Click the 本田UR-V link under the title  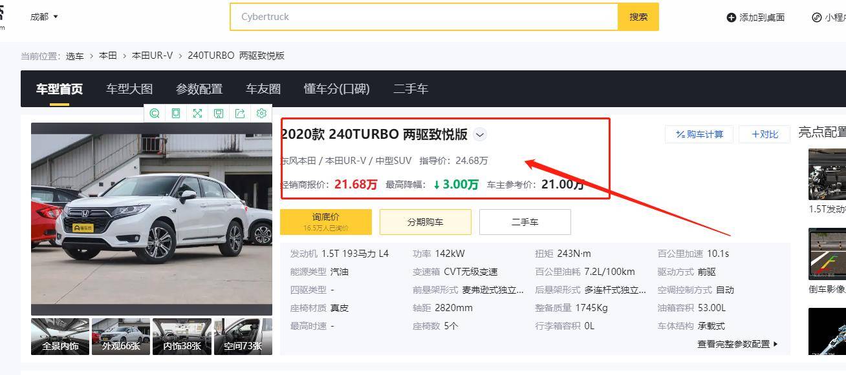click(345, 161)
